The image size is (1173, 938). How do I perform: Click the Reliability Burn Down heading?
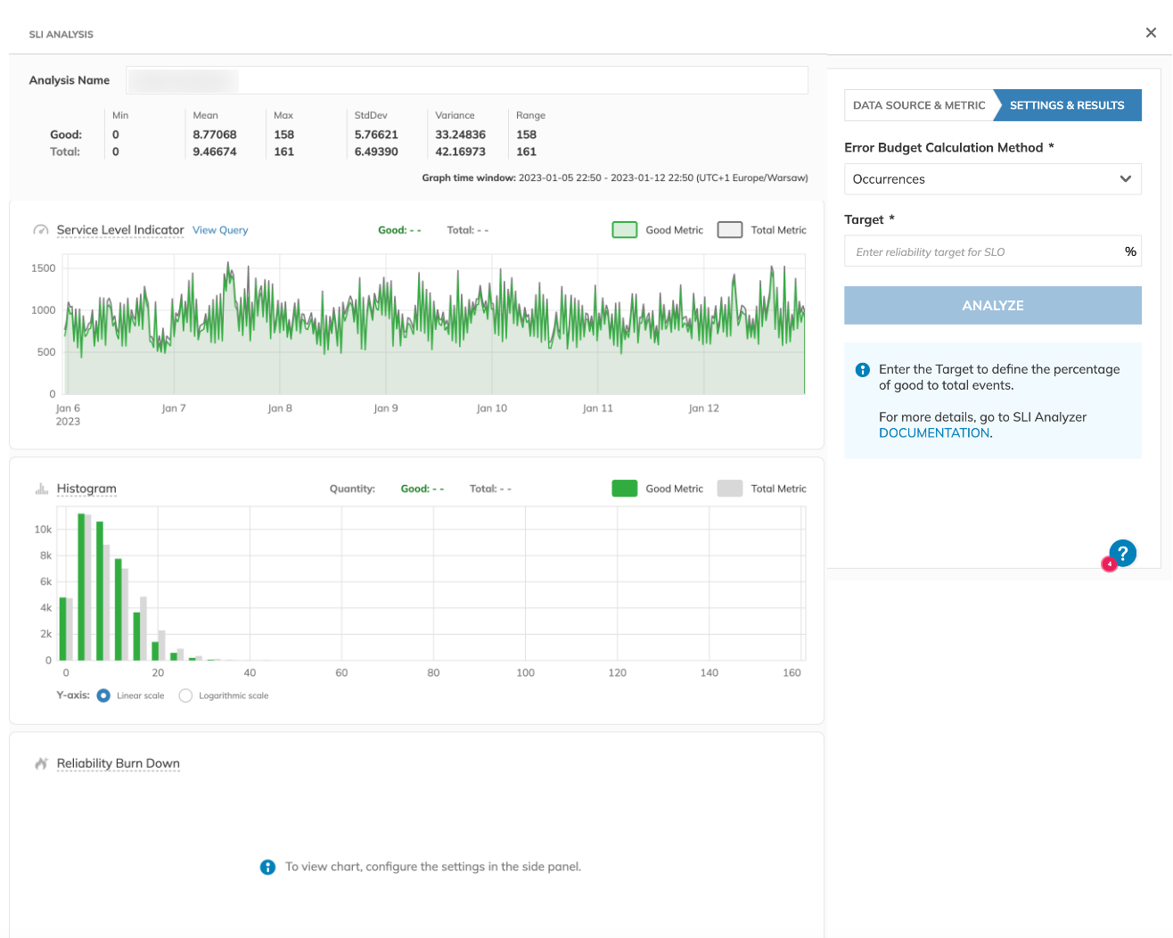click(119, 763)
